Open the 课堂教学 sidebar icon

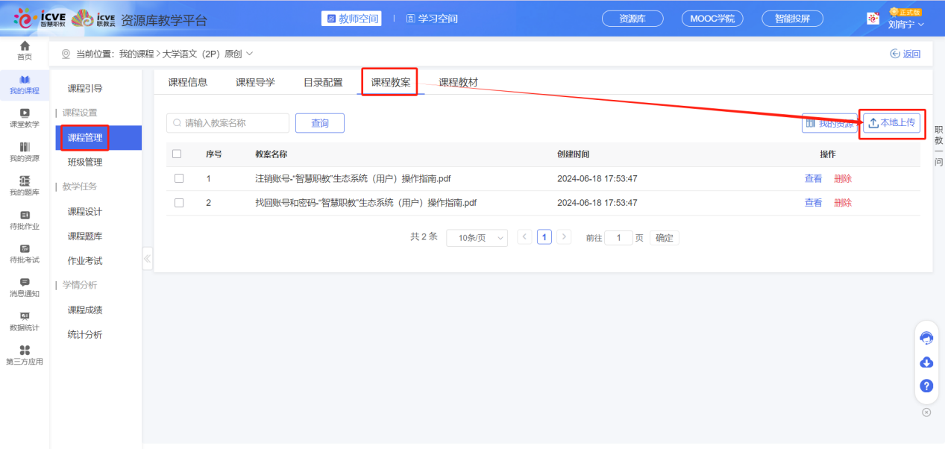coord(24,117)
